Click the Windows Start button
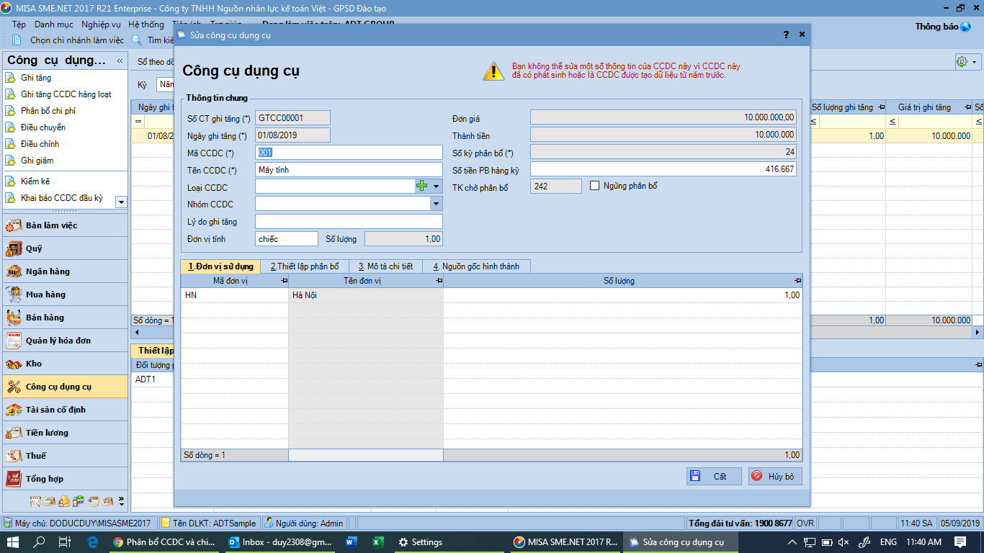 click(13, 542)
